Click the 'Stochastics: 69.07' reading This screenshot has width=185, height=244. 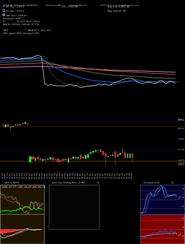tap(12, 18)
